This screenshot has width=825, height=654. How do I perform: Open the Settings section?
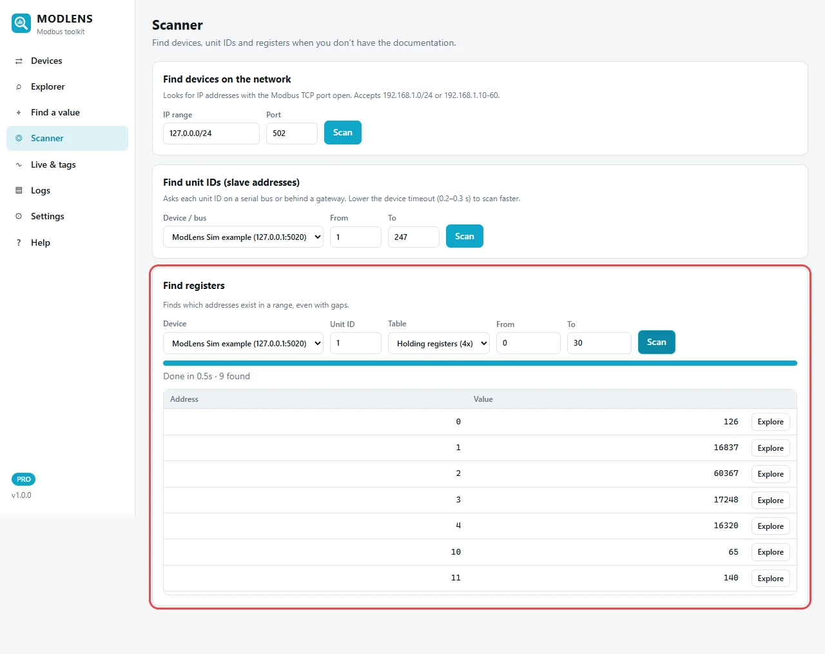tap(67, 216)
